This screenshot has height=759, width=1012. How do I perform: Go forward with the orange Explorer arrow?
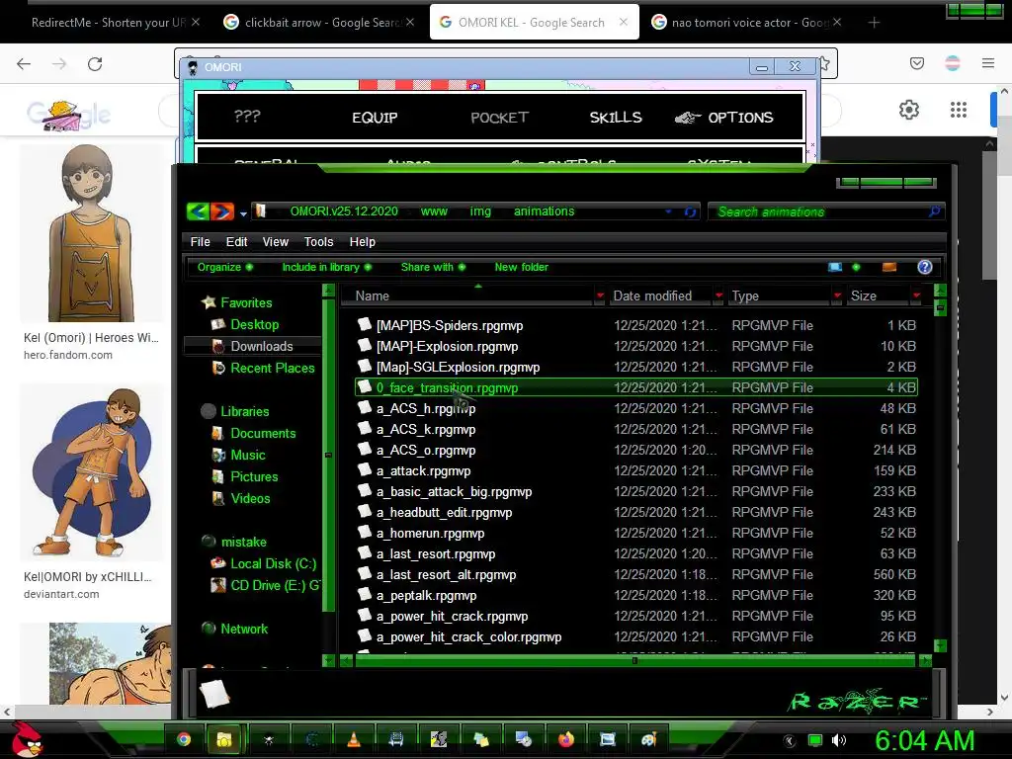point(222,211)
